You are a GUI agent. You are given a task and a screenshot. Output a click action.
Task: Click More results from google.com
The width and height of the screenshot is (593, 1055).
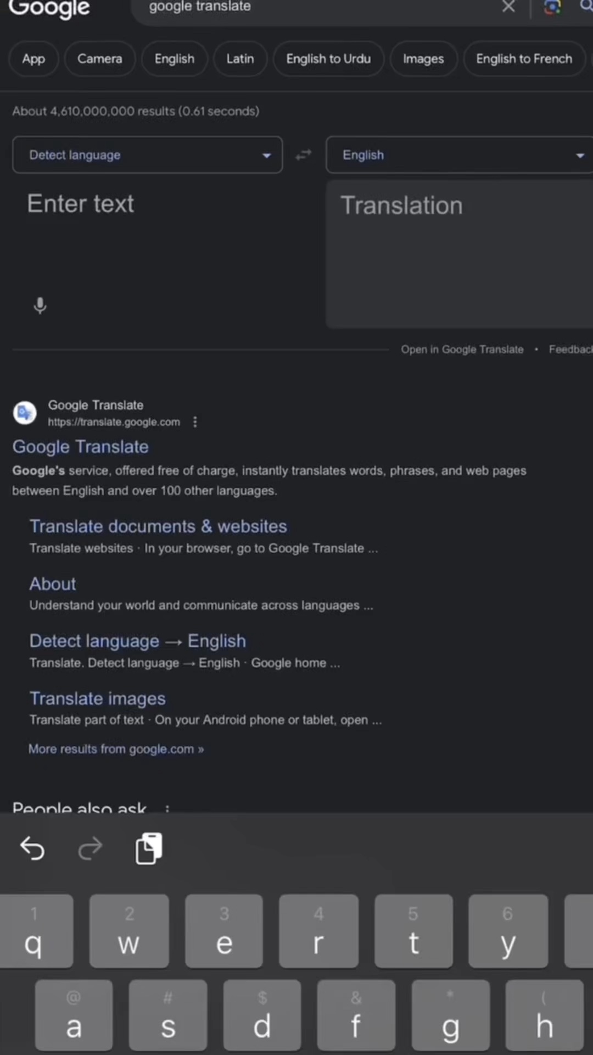click(x=116, y=749)
